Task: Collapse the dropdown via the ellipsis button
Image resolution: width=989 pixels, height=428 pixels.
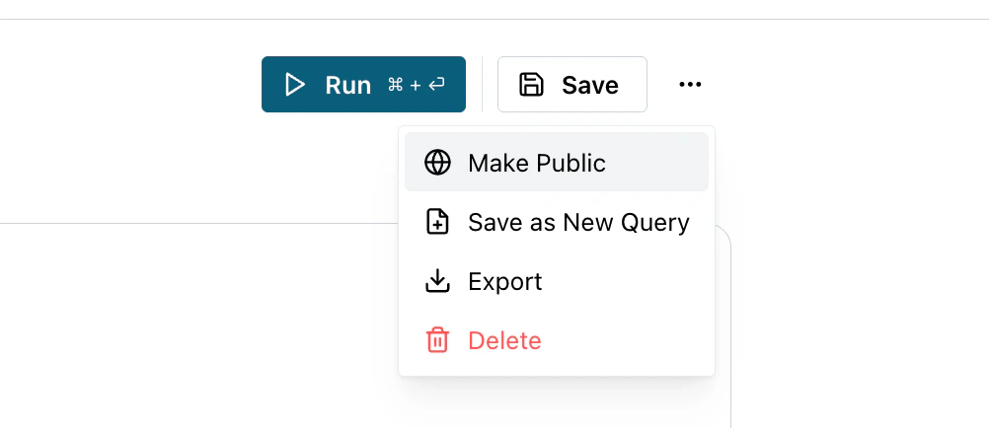Action: pos(690,85)
